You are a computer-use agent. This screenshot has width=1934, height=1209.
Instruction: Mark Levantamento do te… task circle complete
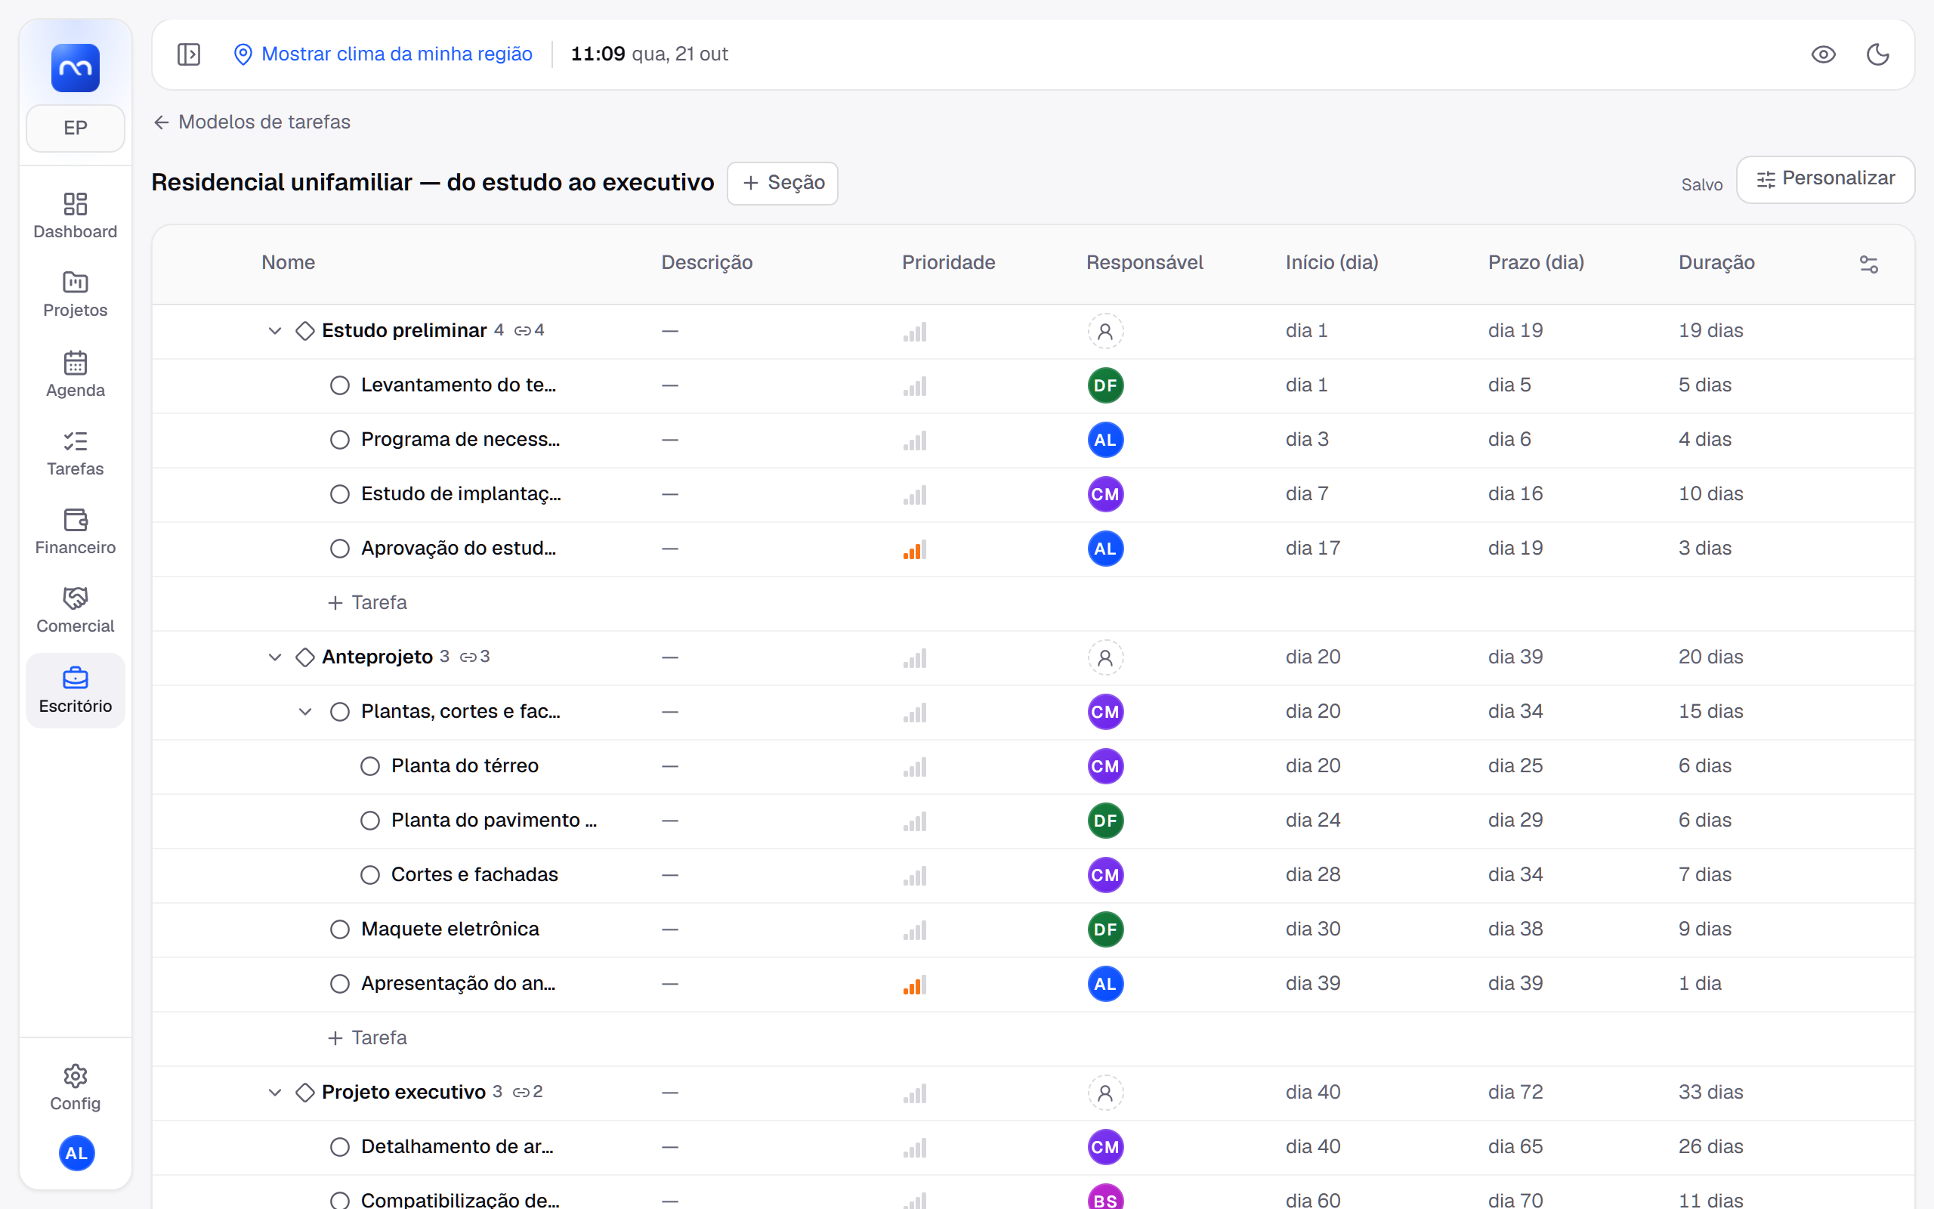tap(340, 385)
